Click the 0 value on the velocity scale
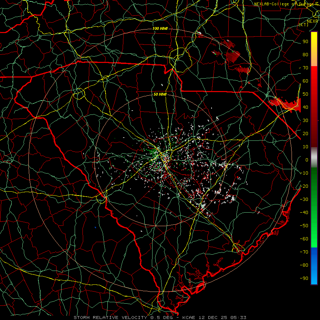Screen dimensions: 320x320 [307, 160]
